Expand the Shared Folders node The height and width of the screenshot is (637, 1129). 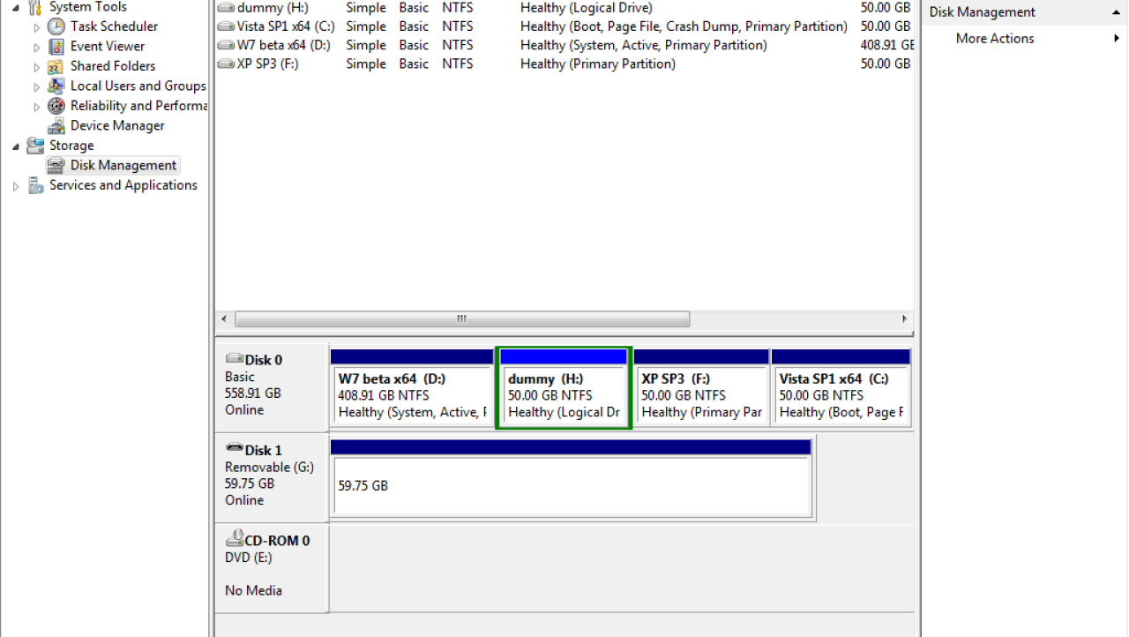coord(37,67)
